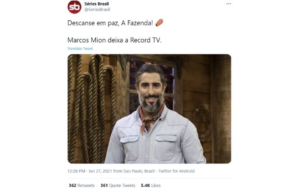The width and height of the screenshot is (298, 189).
Task: Click Translate Tweet
Action: click(80, 49)
